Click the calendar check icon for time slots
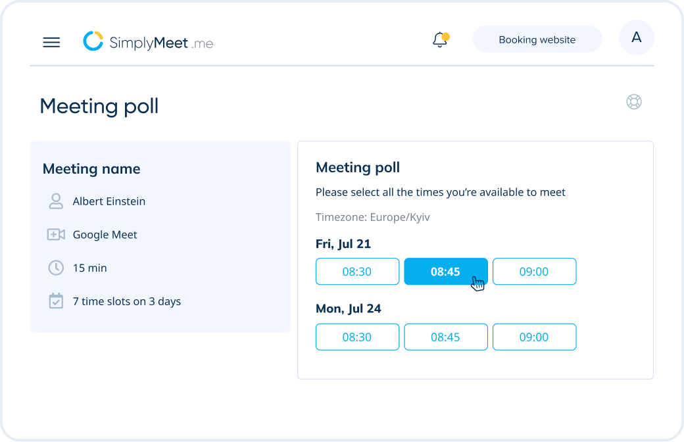The image size is (684, 442). 56,301
